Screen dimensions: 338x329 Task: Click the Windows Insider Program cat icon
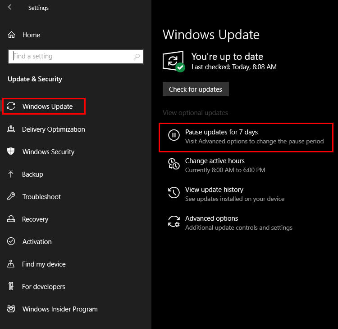11,309
